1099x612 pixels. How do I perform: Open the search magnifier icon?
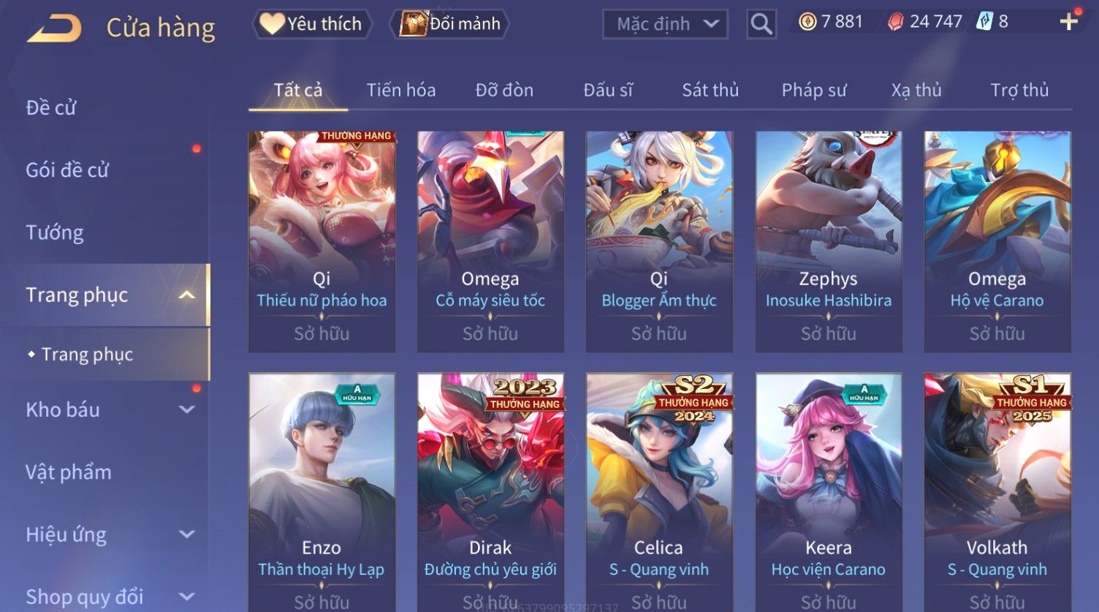(761, 24)
